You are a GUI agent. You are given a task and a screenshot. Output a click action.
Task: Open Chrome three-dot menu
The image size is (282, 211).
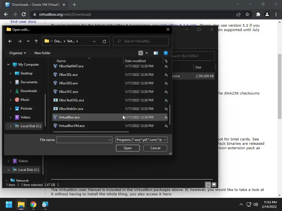(276, 14)
